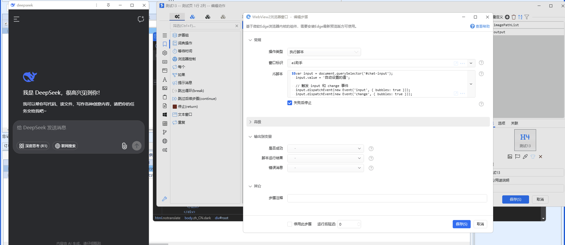565x245 pixels.
Task: Delete variable with trash icon
Action: (514, 17)
